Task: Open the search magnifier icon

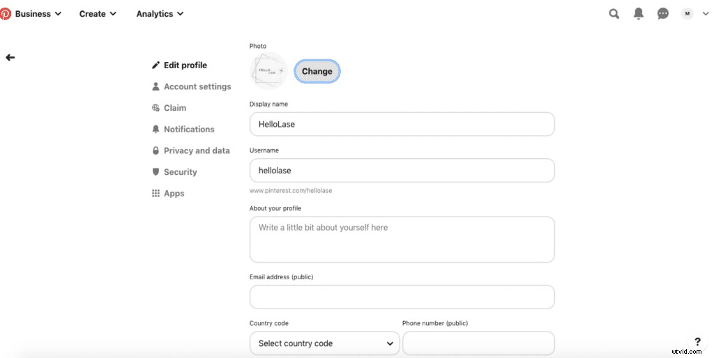Action: tap(614, 13)
